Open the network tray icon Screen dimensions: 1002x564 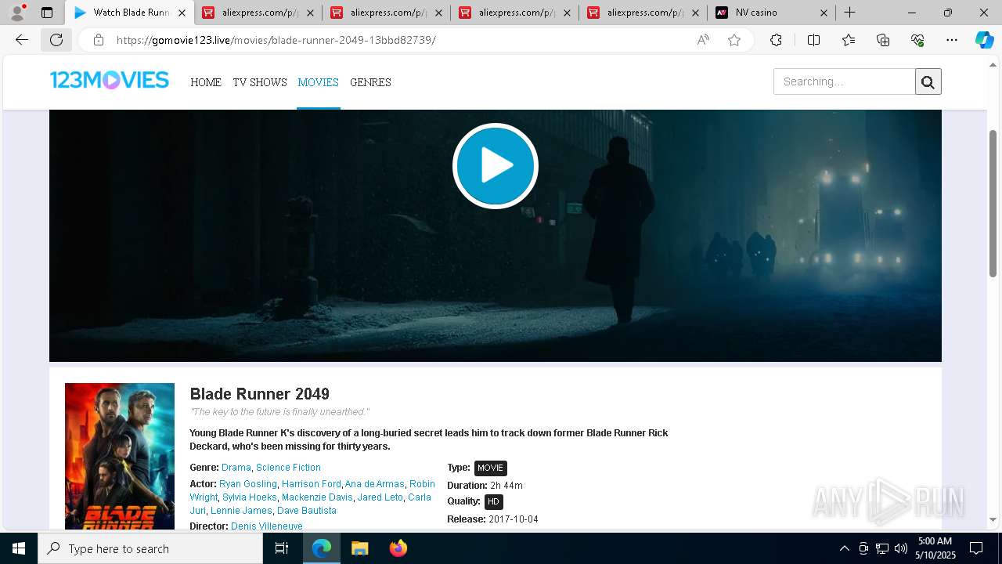pos(881,548)
